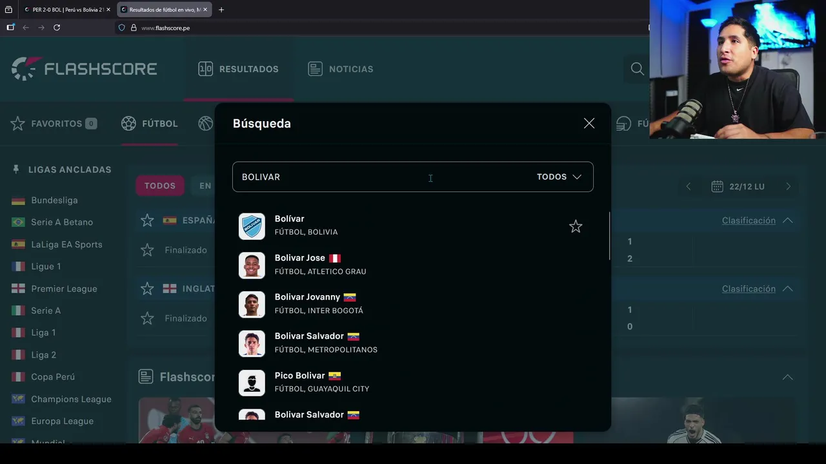Click Pico Bolivar placeholder avatar

[252, 383]
